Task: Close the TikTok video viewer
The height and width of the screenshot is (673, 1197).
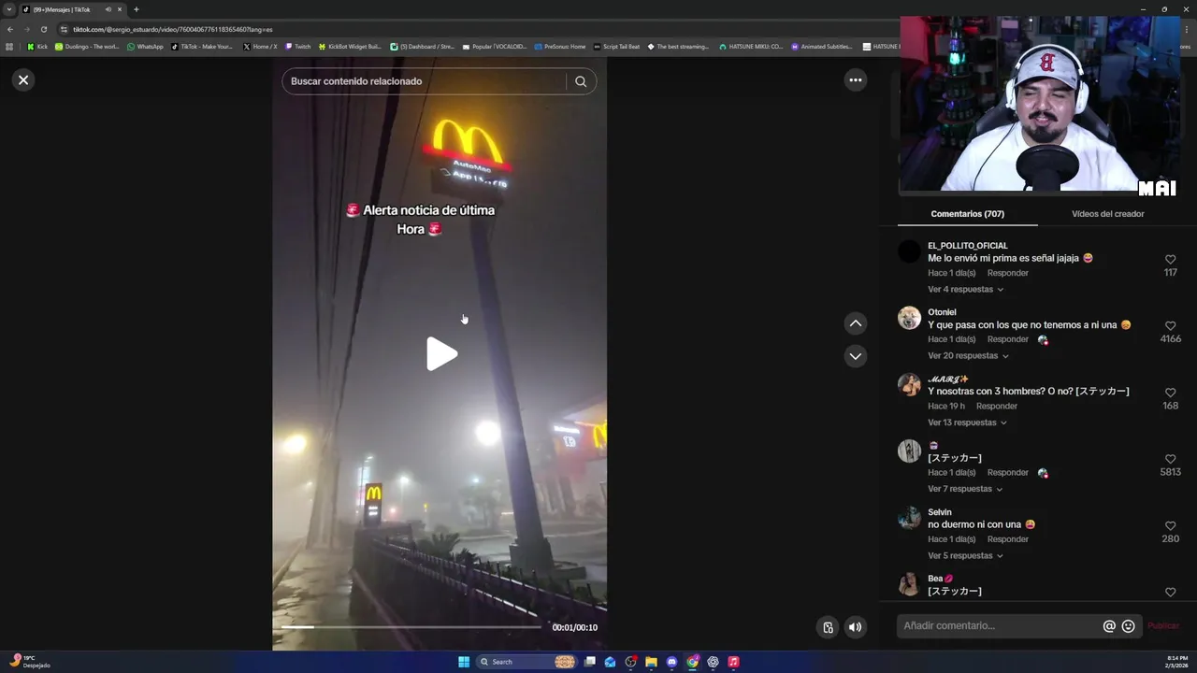Action: 23,80
